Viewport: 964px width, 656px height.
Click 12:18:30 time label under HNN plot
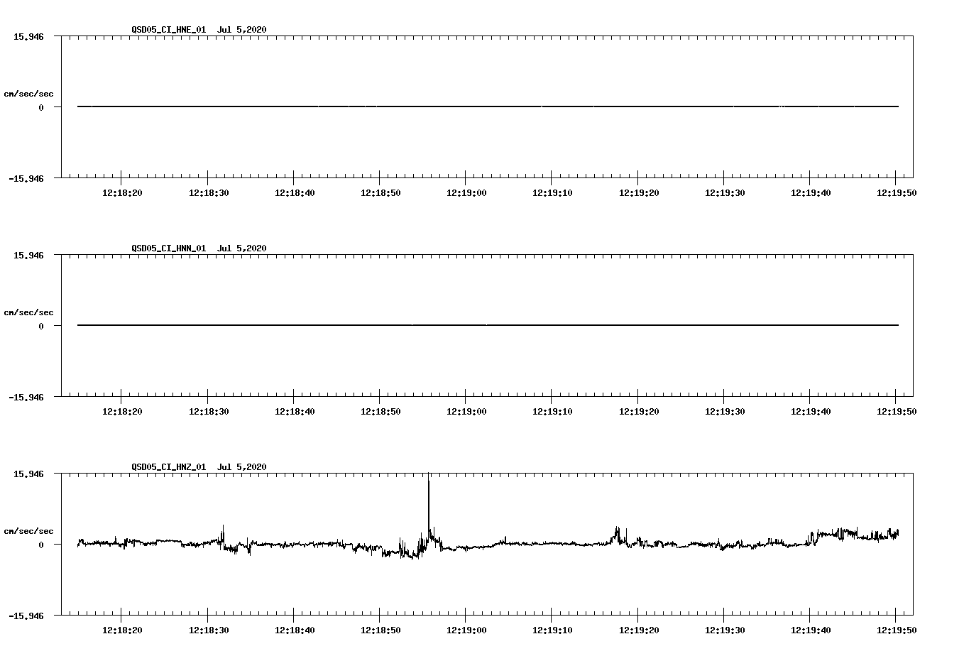(208, 411)
